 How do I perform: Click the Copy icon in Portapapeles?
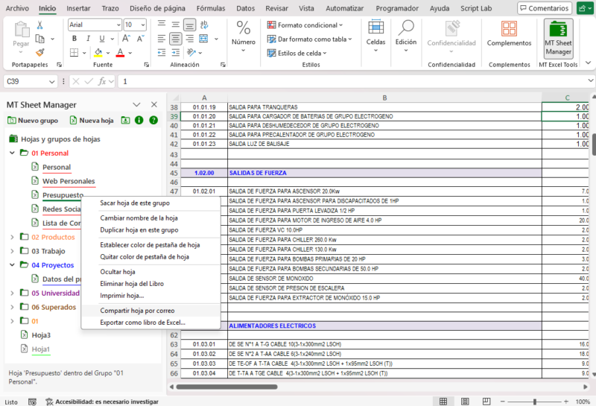coord(39,39)
